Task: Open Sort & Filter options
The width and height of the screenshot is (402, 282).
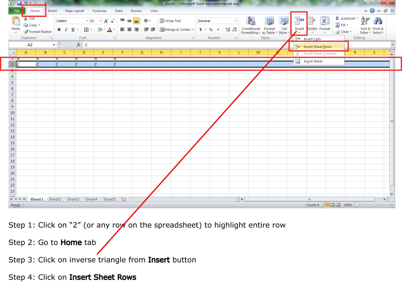Action: tap(365, 25)
